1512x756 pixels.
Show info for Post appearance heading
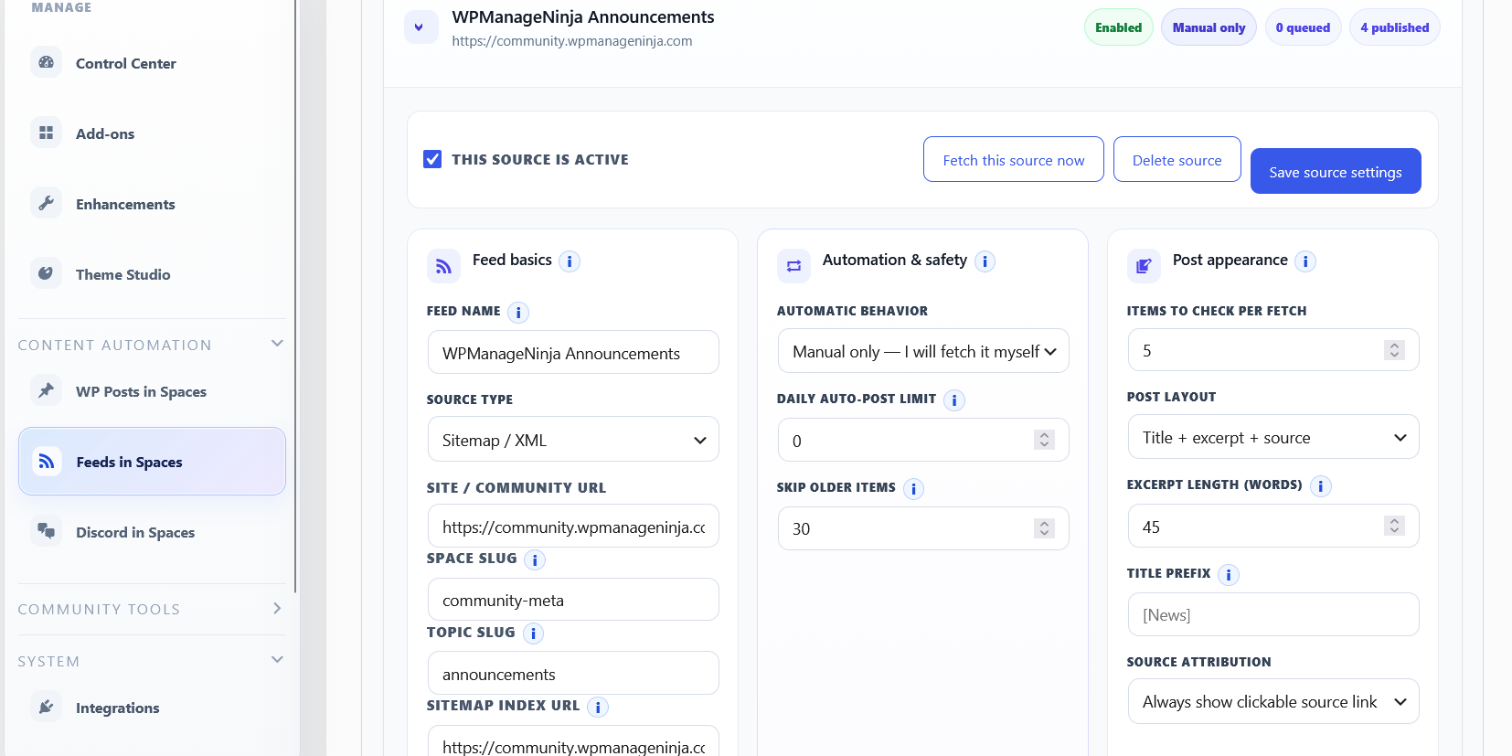(x=1305, y=261)
